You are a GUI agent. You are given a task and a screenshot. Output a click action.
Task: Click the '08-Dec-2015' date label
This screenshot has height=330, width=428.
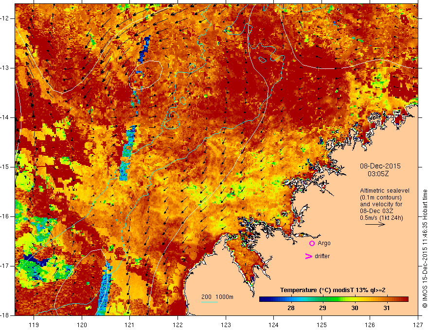click(380, 166)
